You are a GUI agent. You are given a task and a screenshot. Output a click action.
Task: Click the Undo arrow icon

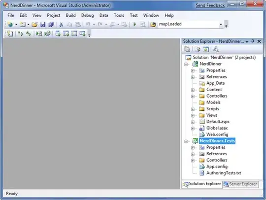pyautogui.click(x=88, y=25)
